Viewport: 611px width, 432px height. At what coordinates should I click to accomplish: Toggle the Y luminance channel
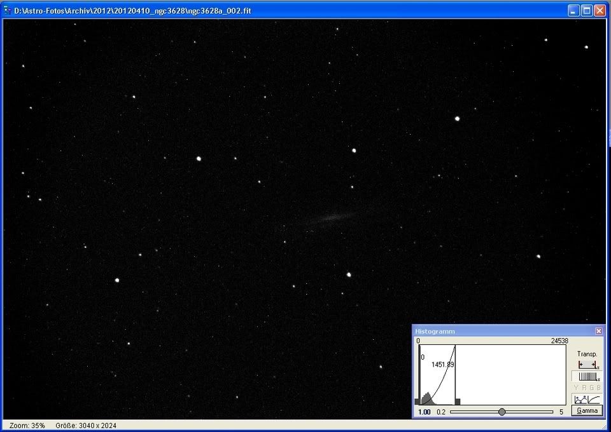577,388
